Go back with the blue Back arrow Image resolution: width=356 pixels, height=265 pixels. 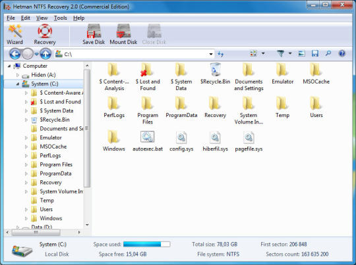15,54
